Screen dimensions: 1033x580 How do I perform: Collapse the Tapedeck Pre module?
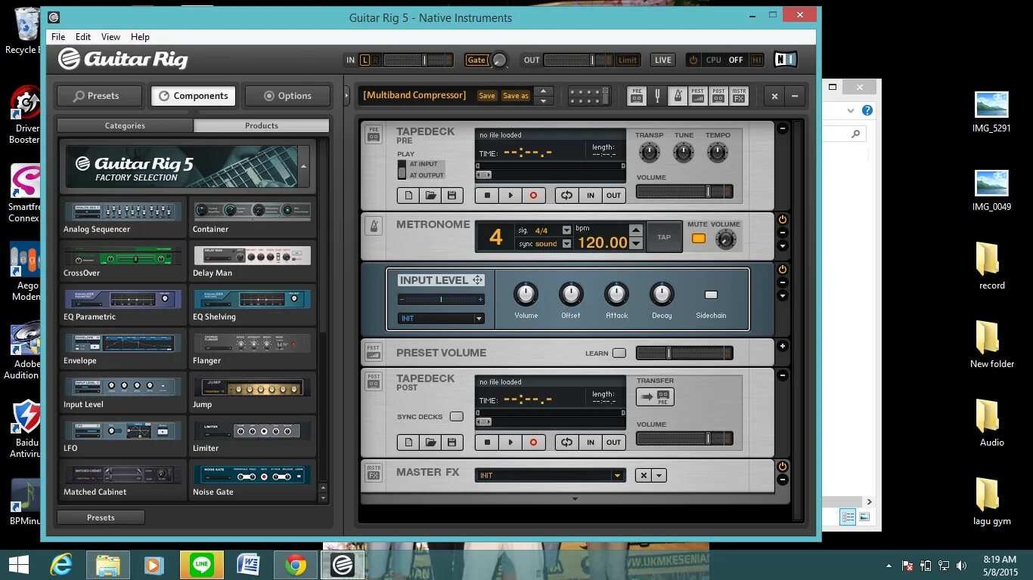tap(783, 128)
